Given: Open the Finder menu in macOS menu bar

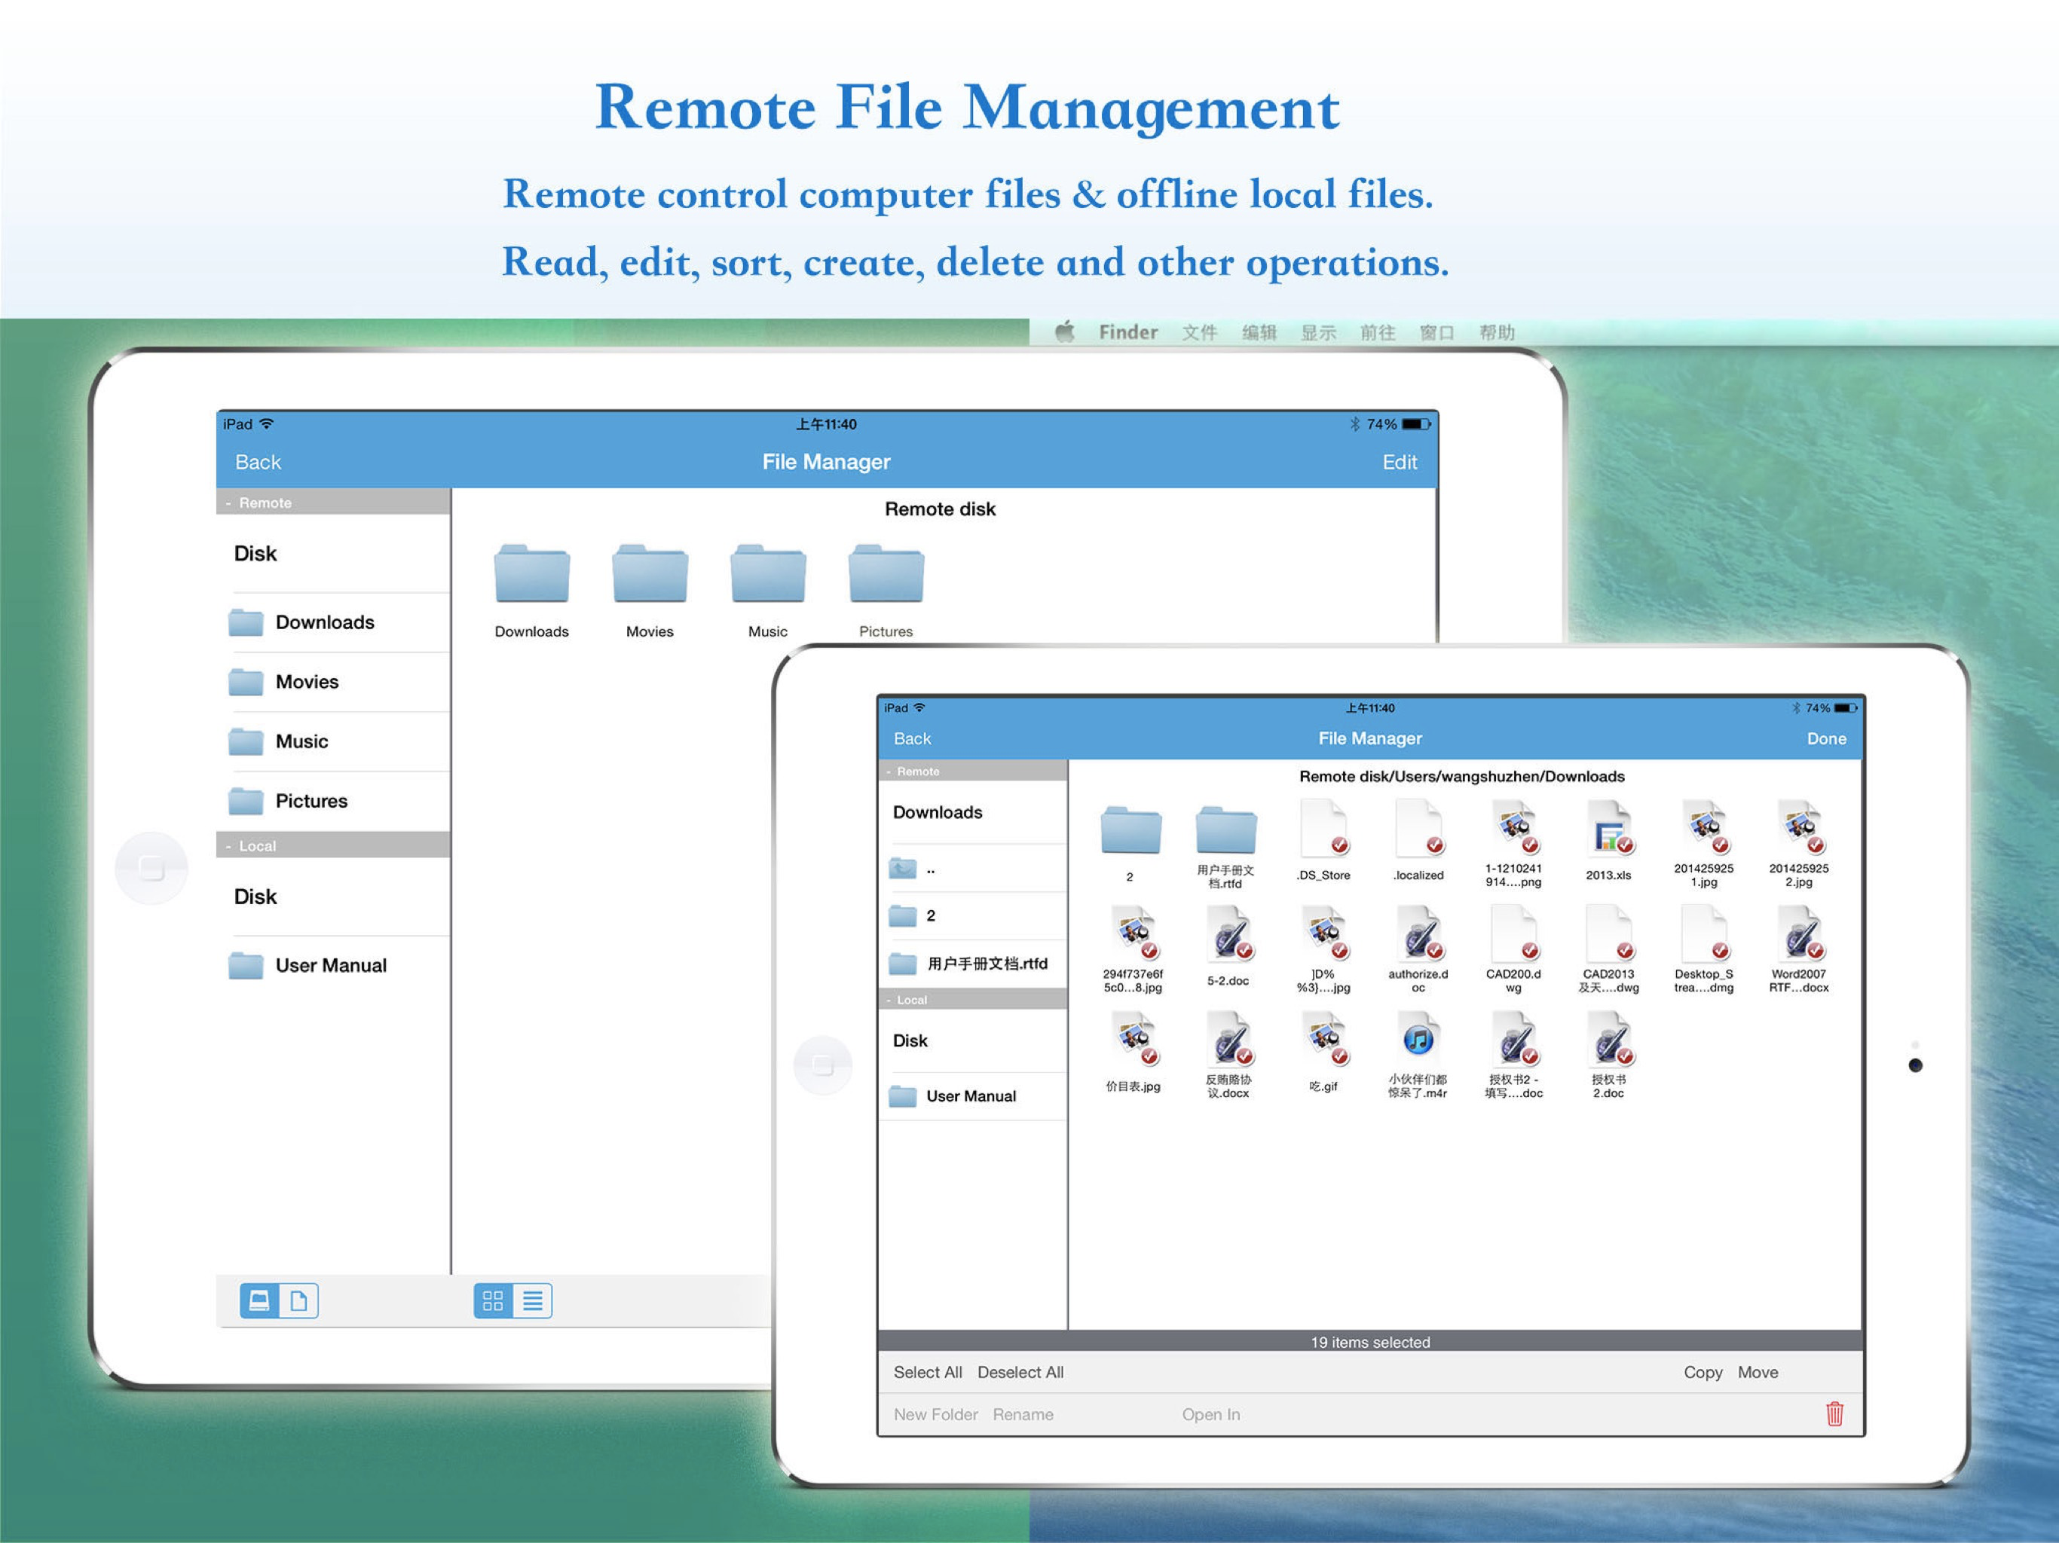Looking at the screenshot, I should (x=1127, y=332).
